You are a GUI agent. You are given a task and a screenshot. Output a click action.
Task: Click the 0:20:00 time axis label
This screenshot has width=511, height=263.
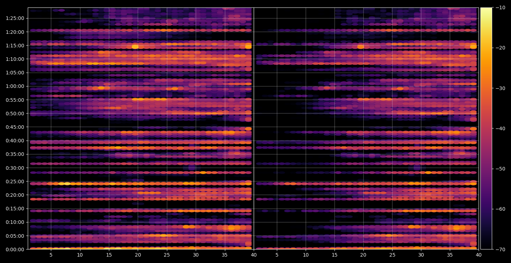(x=15, y=195)
